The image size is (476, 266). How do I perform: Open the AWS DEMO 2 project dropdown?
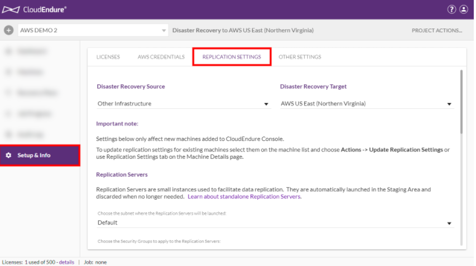93,30
